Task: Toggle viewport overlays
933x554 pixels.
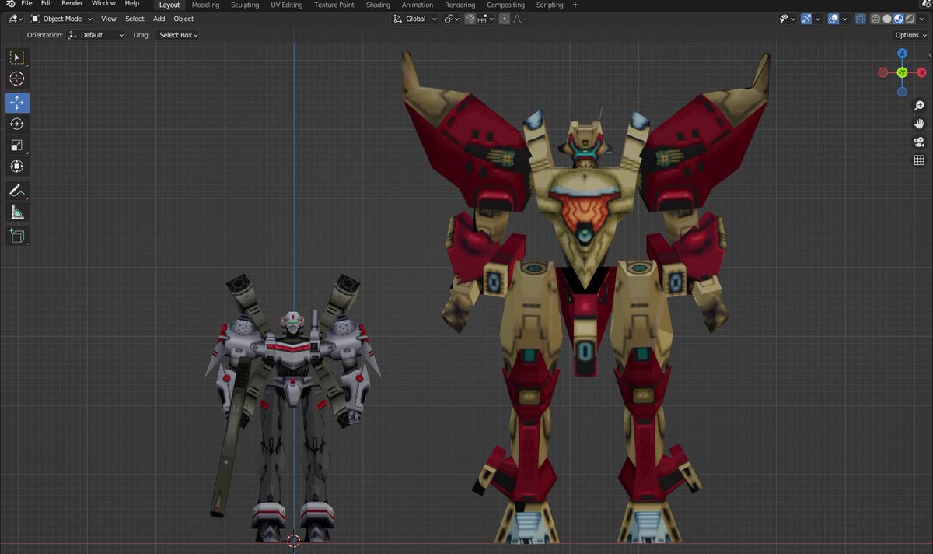Action: [x=833, y=19]
